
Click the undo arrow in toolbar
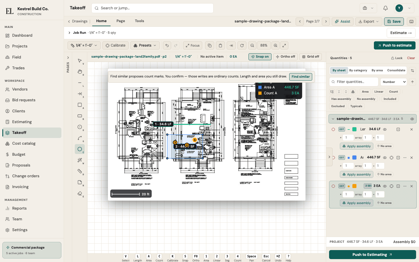[x=167, y=45]
